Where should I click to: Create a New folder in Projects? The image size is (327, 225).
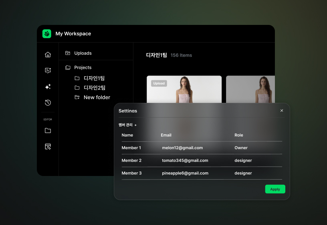96,97
